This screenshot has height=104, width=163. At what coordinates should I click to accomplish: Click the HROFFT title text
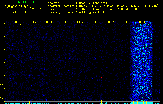pyautogui.click(x=26, y=2)
